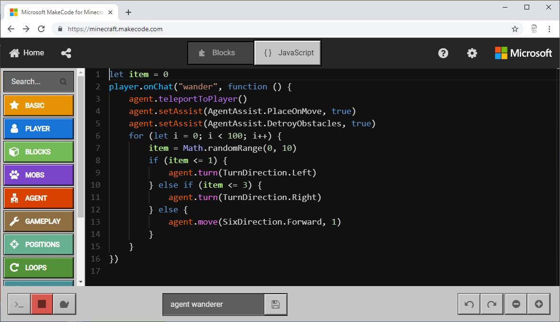560x322 pixels.
Task: Stop the running program
Action: (42, 304)
